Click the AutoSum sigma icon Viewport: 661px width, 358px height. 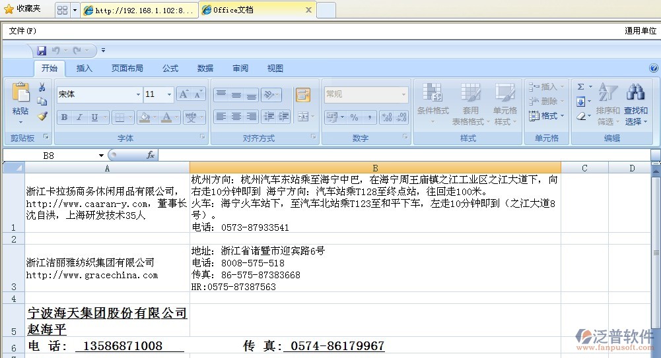click(x=580, y=86)
